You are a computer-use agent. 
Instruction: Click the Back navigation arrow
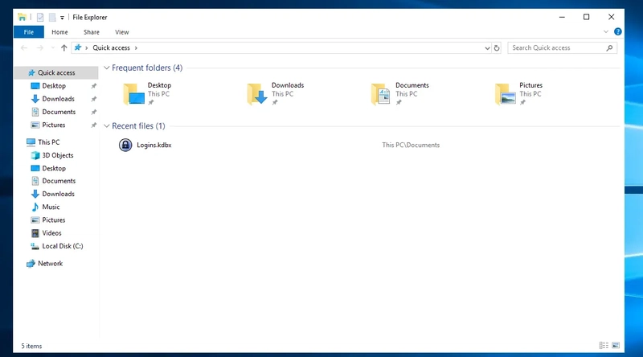click(x=24, y=48)
